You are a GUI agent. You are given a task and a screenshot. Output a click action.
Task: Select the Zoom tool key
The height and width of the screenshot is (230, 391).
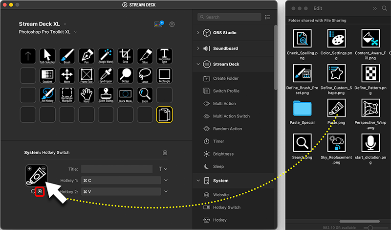(x=145, y=95)
